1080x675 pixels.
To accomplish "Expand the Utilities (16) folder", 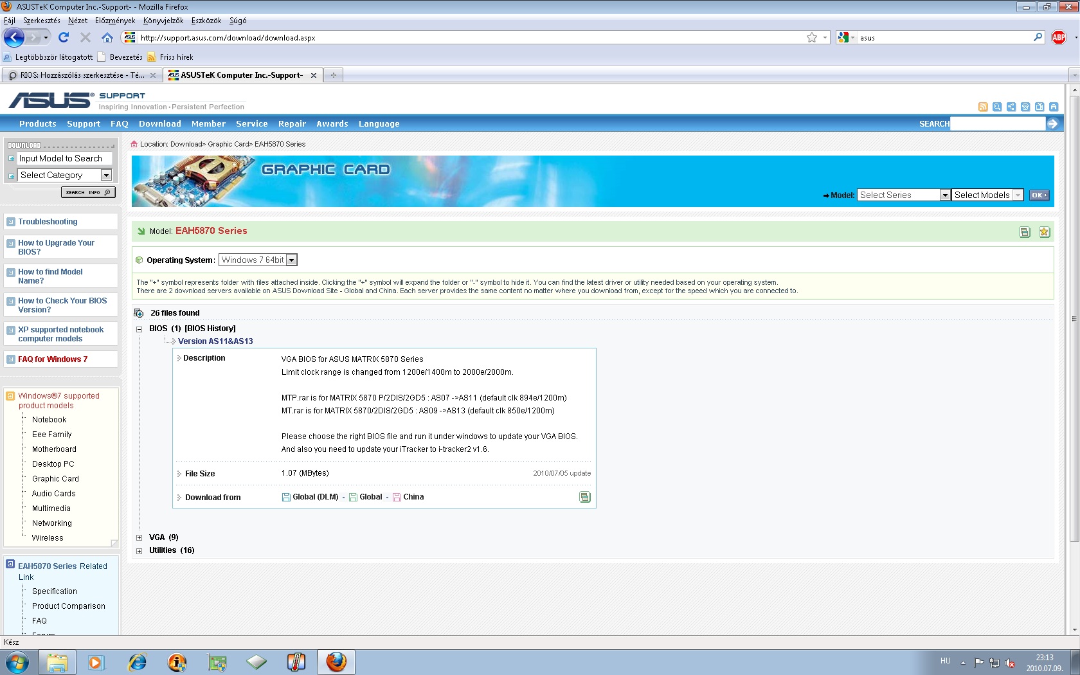I will pos(139,551).
